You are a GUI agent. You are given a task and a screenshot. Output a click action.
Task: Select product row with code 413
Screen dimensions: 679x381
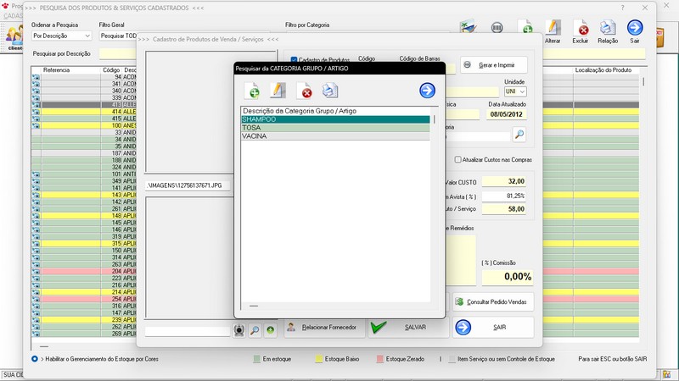83,104
